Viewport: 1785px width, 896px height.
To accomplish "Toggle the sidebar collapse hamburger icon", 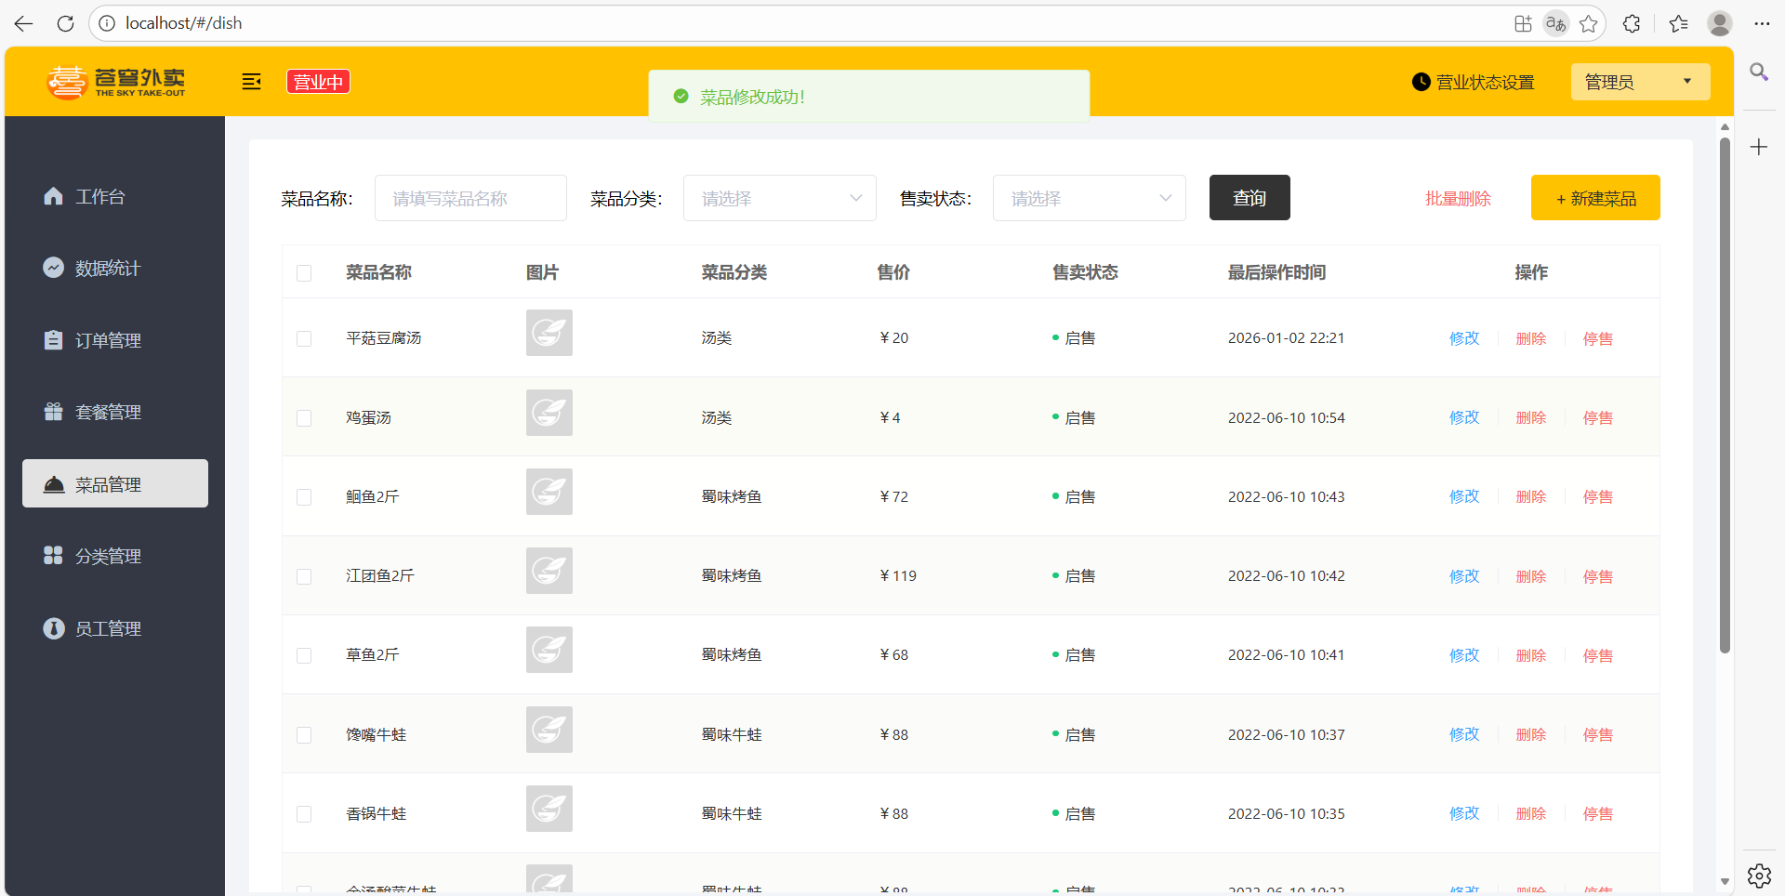I will [x=251, y=82].
